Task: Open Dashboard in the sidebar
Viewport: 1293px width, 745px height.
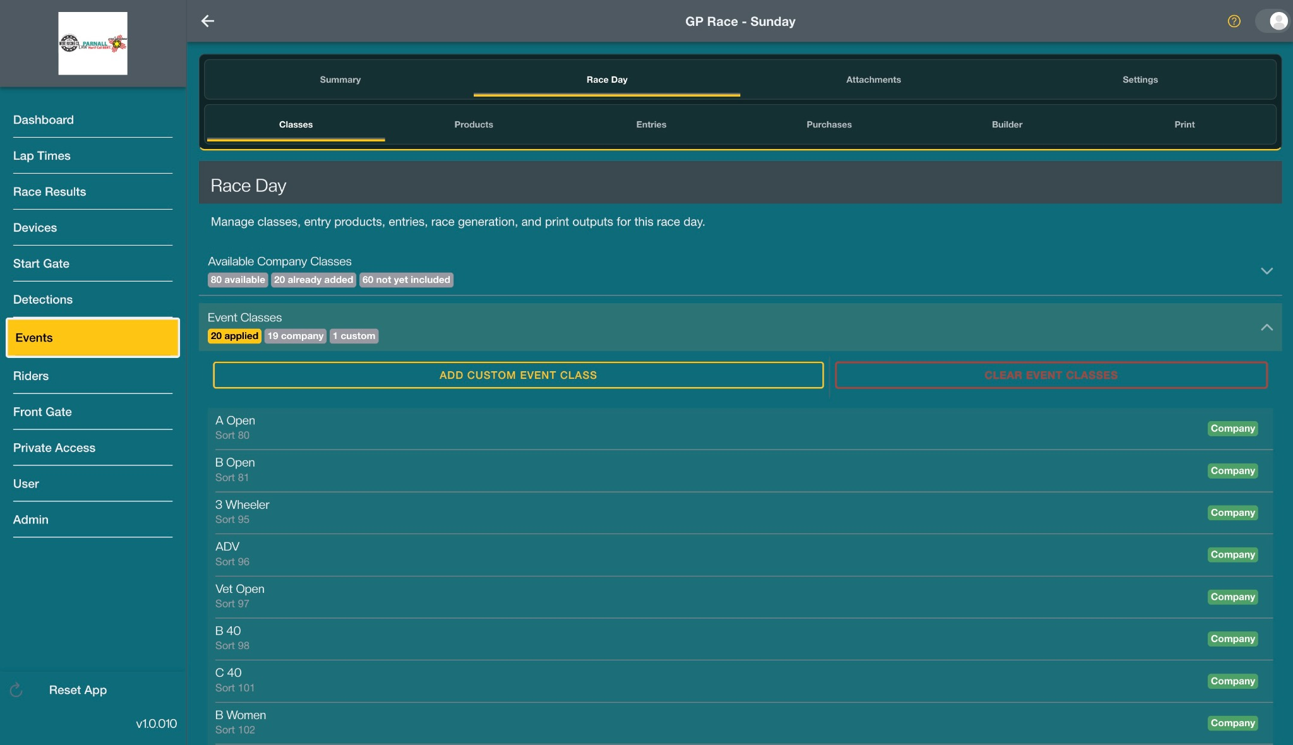Action: tap(93, 120)
